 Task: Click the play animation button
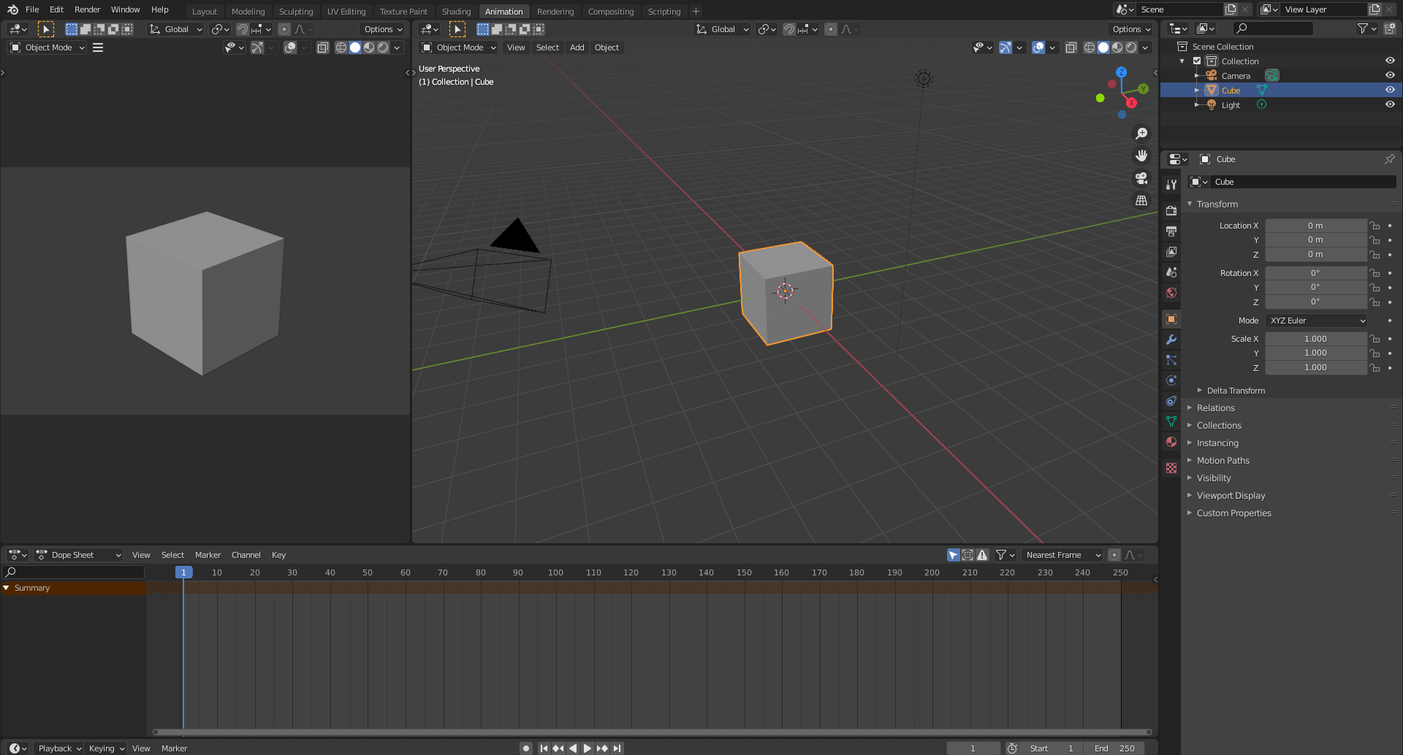point(587,748)
